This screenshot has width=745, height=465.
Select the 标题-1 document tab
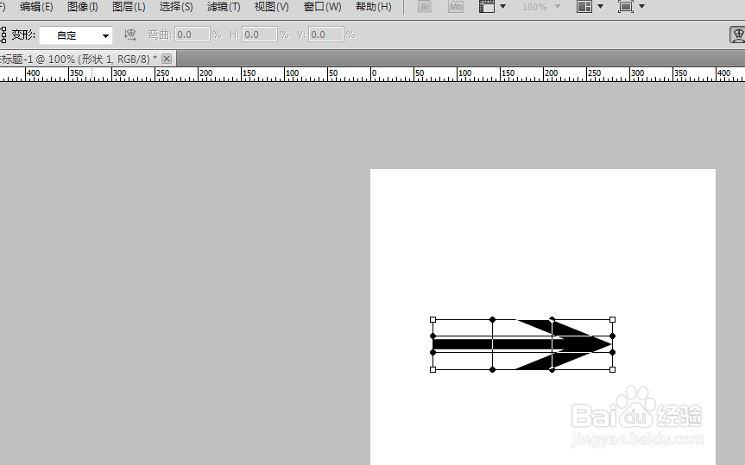(x=79, y=59)
